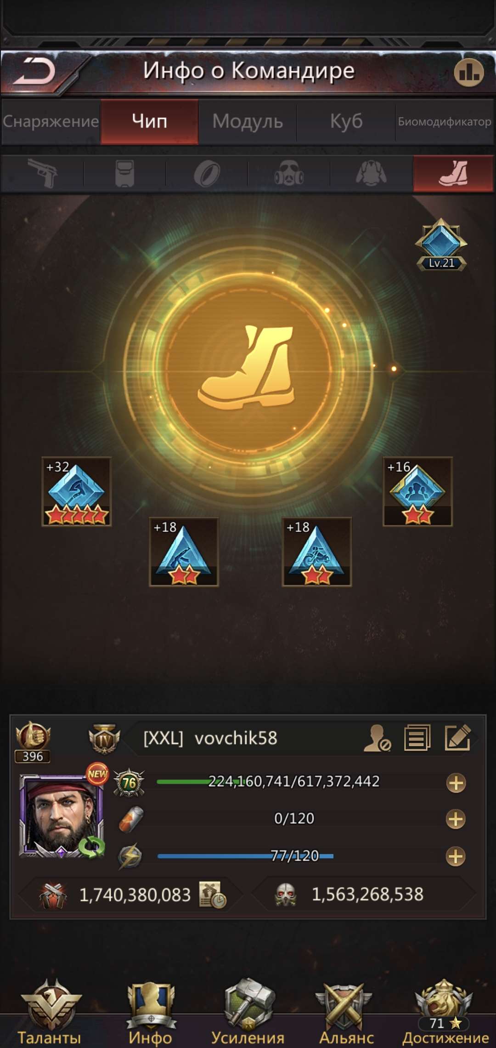496x1048 pixels.
Task: Open the Таланты menu
Action: click(50, 1014)
